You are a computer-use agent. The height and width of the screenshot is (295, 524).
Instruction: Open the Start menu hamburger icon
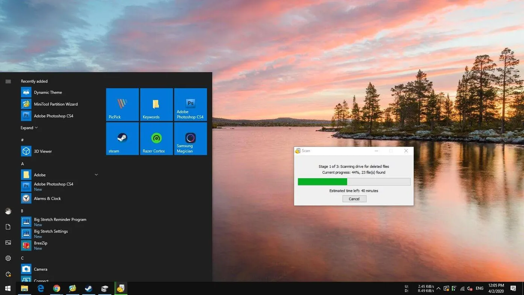point(8,81)
